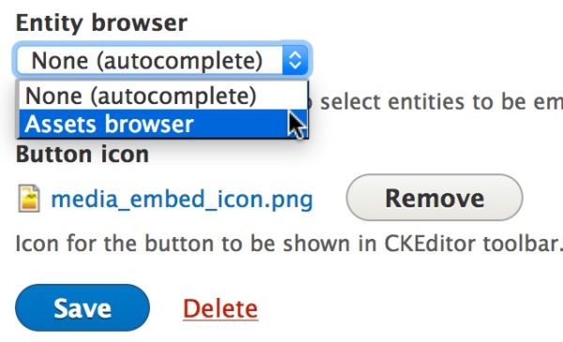Click the blue Save button
563x342 pixels.
pos(83,307)
